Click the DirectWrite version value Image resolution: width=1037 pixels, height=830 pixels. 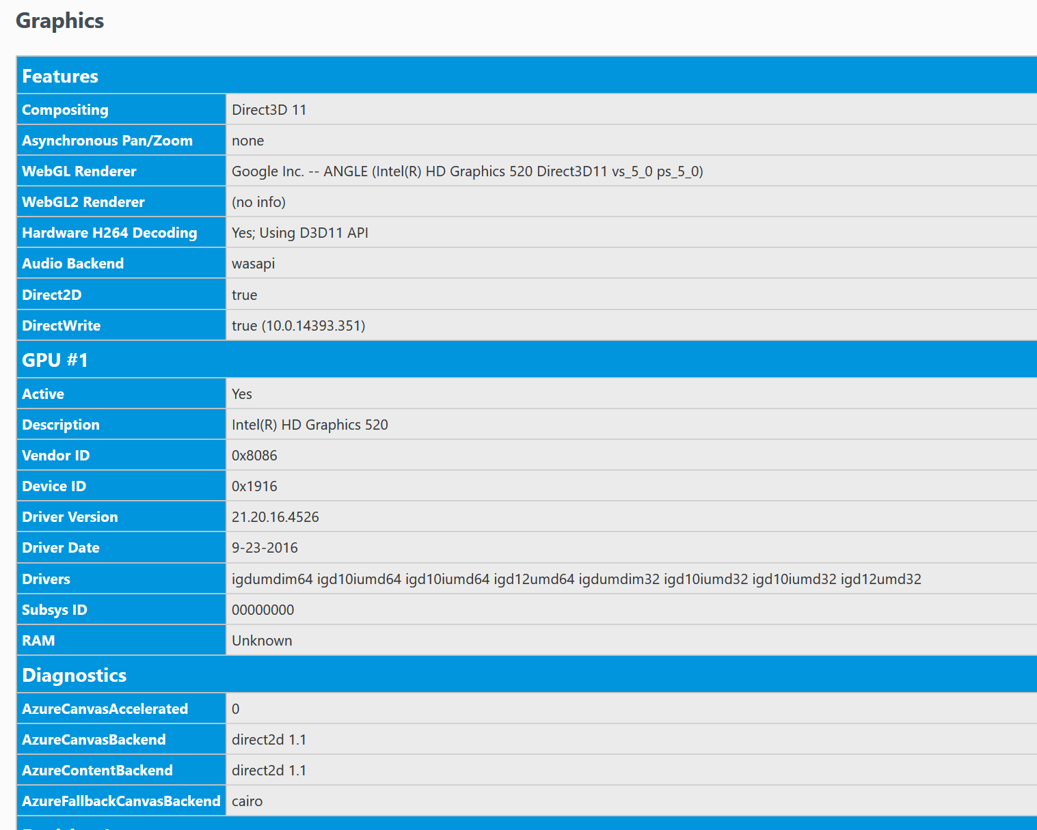tap(299, 326)
